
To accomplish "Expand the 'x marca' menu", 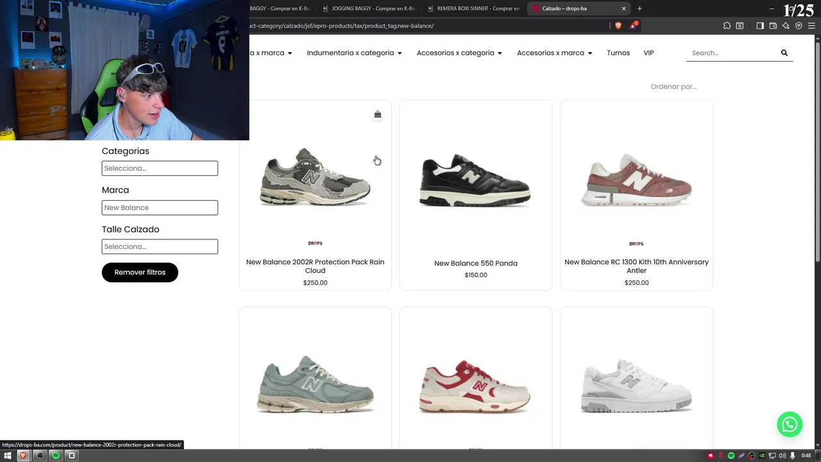I will 271,53.
